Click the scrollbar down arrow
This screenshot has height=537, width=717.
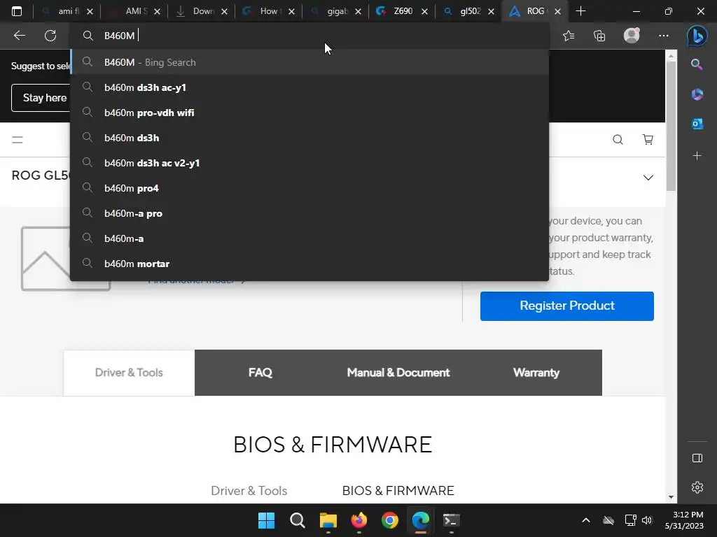click(x=671, y=497)
